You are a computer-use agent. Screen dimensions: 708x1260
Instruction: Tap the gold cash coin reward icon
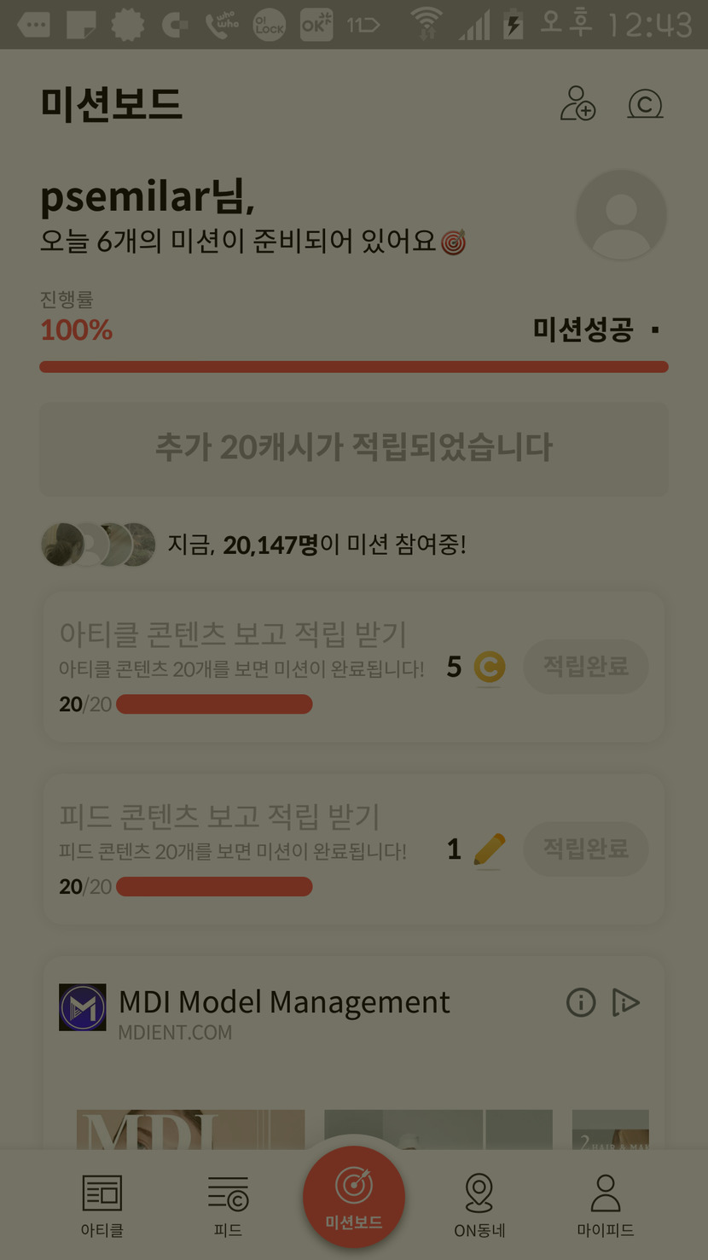[x=490, y=667]
